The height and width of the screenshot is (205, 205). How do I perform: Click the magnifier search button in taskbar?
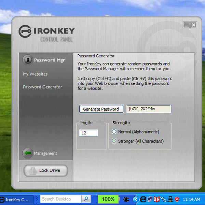click(86, 199)
